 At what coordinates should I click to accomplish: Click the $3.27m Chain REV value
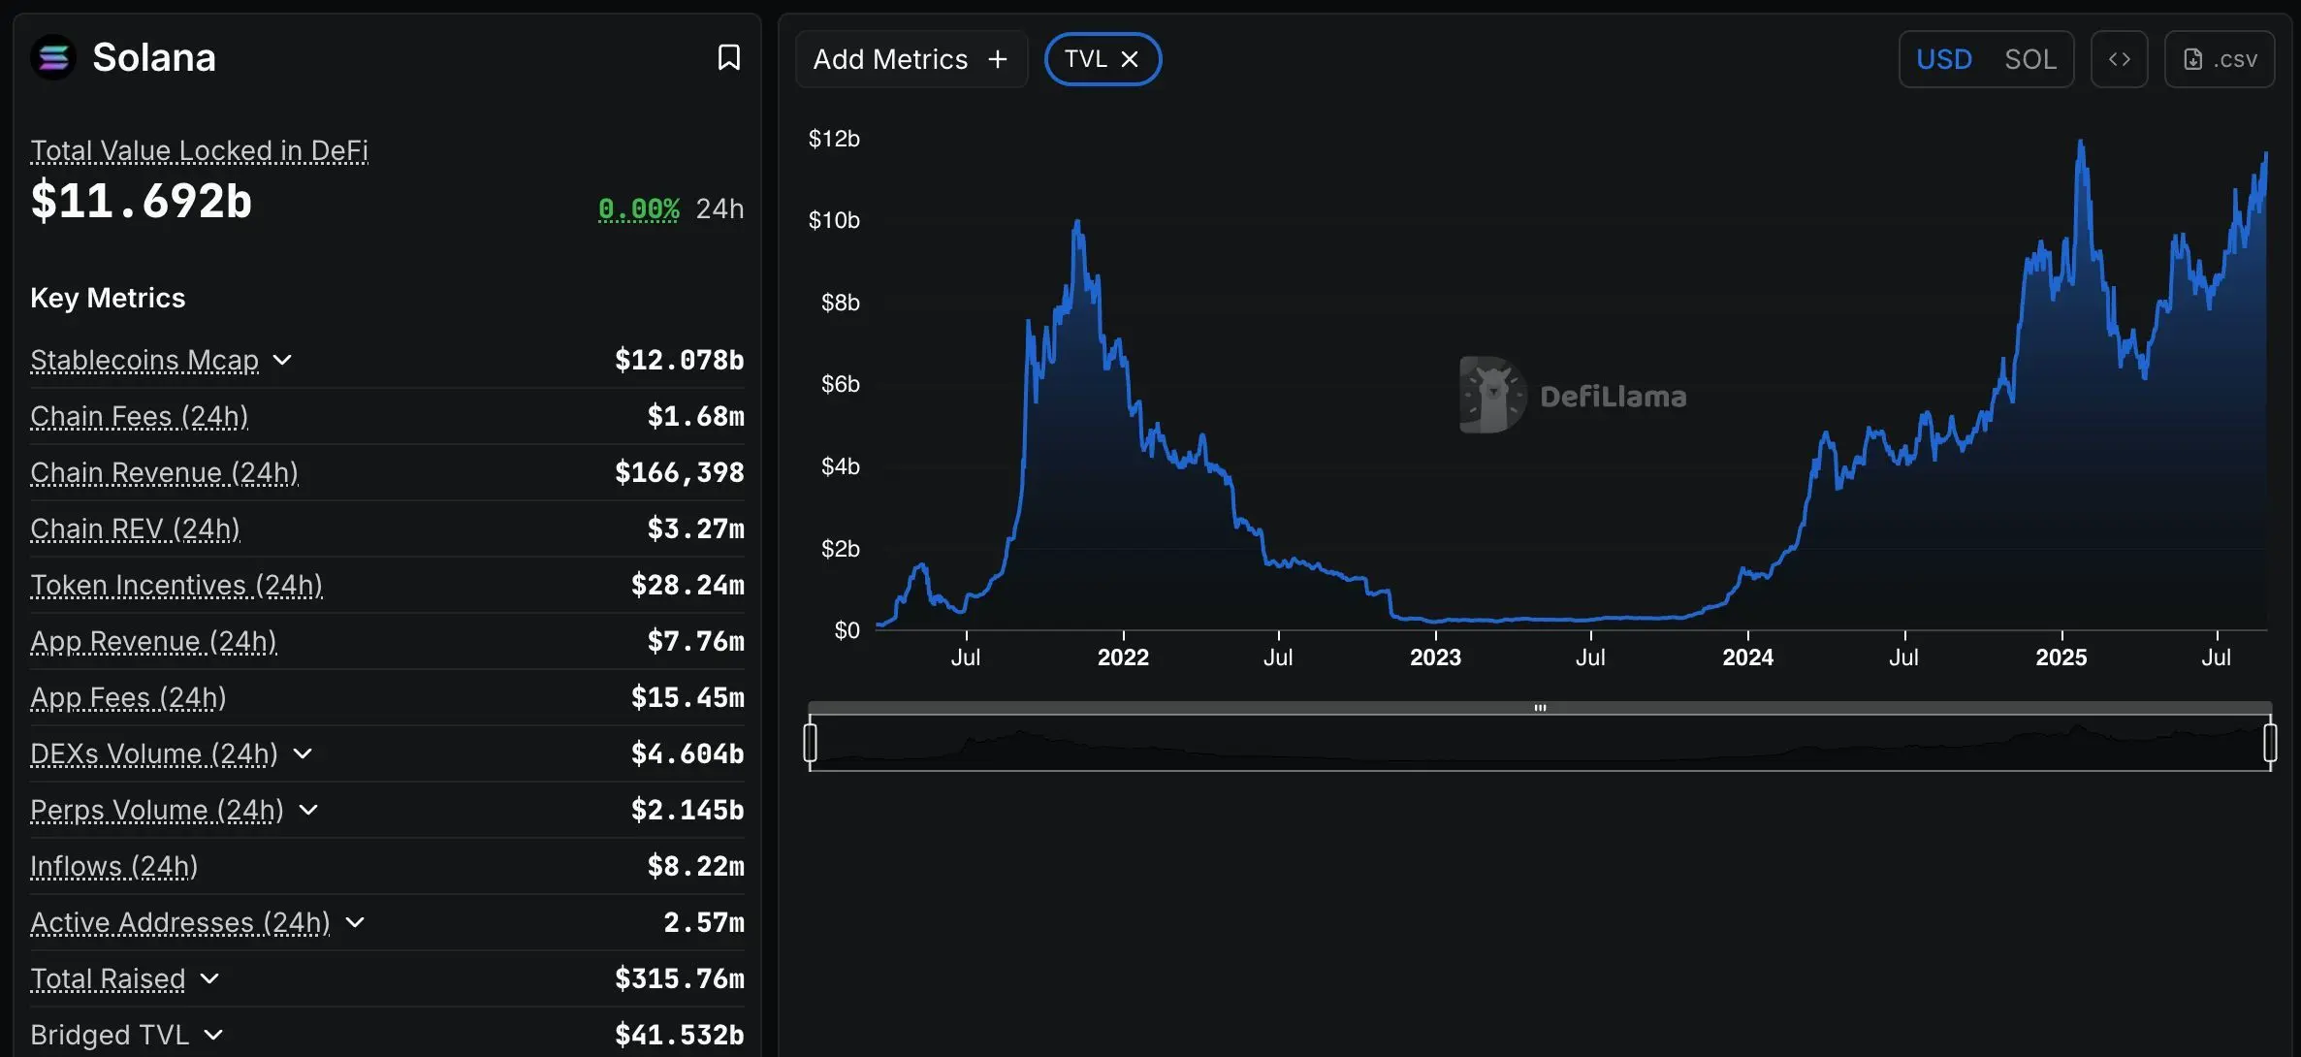(x=695, y=528)
